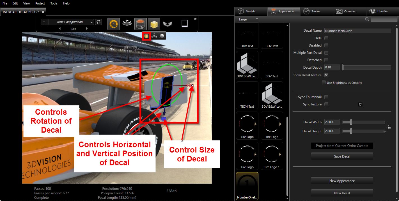Select the yellow cube object manipulation tool

pos(154,24)
